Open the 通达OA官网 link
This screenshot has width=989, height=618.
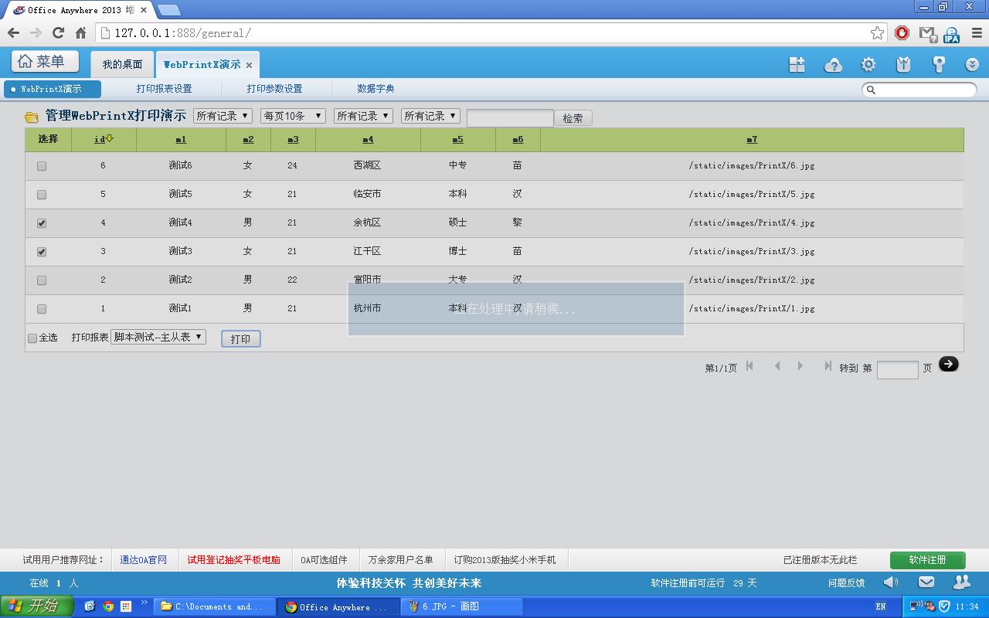pyautogui.click(x=143, y=560)
